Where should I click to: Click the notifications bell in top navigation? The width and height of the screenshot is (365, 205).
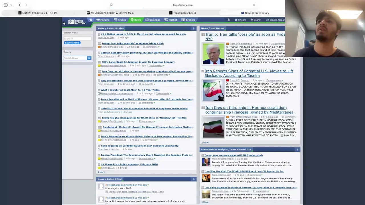228,20
